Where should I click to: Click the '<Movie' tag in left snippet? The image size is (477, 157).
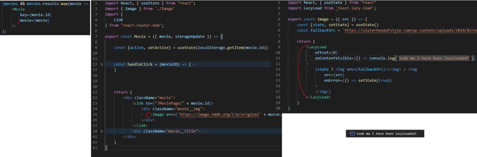coord(18,9)
